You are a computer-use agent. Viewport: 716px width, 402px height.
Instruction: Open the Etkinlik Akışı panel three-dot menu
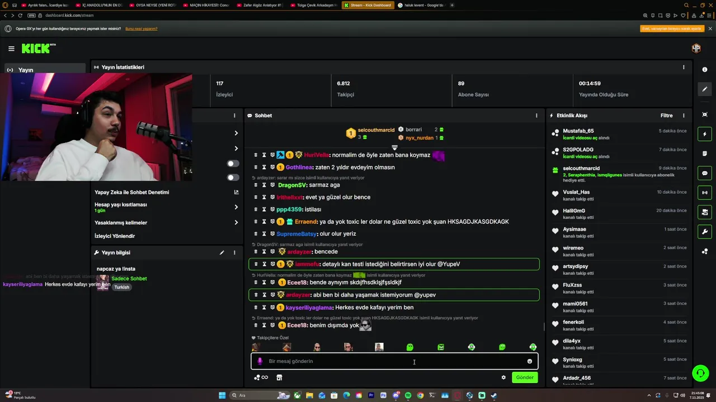click(684, 116)
